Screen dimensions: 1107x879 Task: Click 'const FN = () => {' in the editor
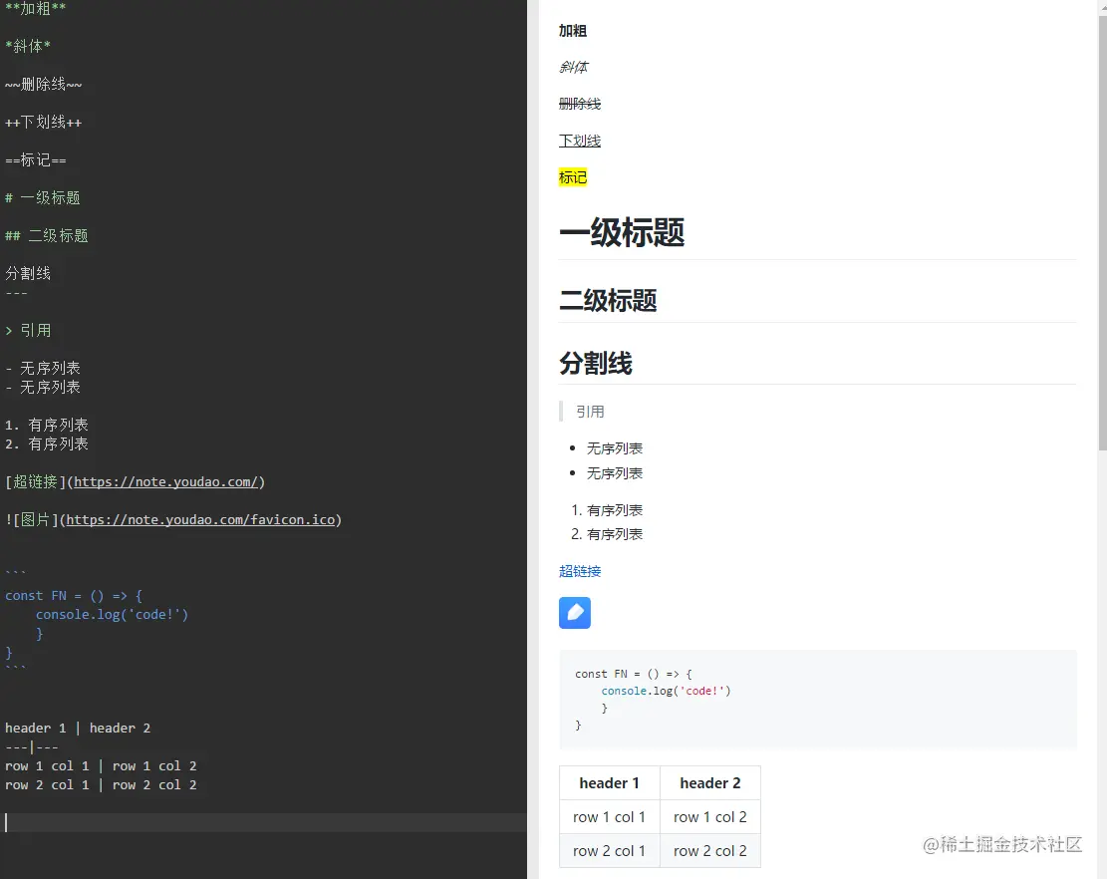[x=74, y=595]
